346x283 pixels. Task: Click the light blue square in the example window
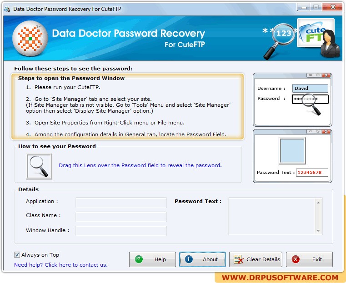(x=292, y=151)
